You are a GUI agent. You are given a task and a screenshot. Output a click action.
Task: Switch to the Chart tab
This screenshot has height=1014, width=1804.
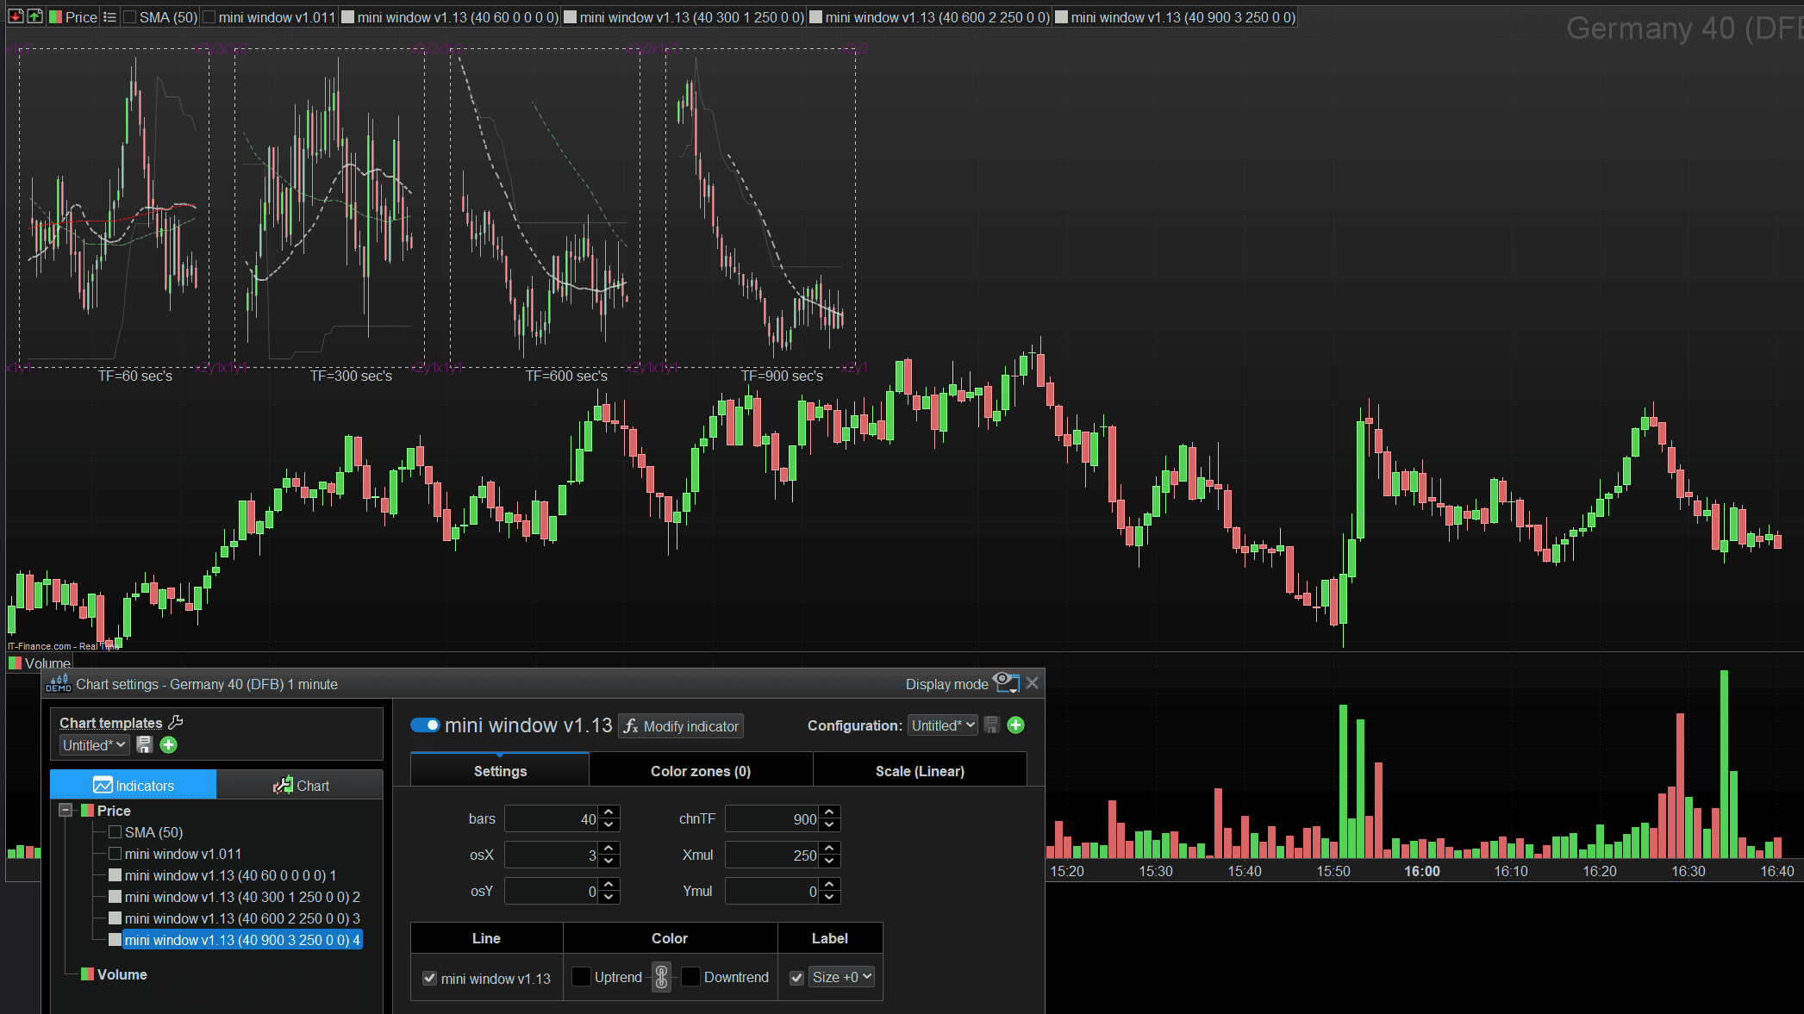pos(300,785)
